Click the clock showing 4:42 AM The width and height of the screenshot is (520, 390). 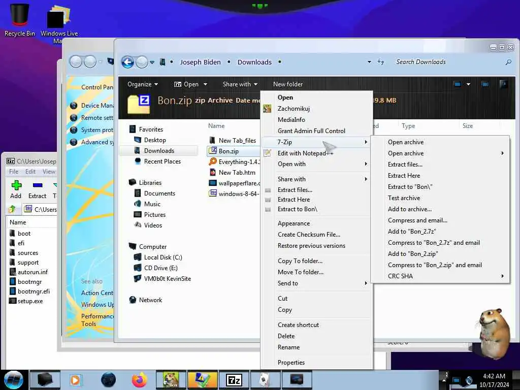(494, 376)
